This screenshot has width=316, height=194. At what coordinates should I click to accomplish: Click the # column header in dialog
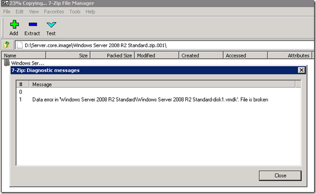[x=23, y=84]
